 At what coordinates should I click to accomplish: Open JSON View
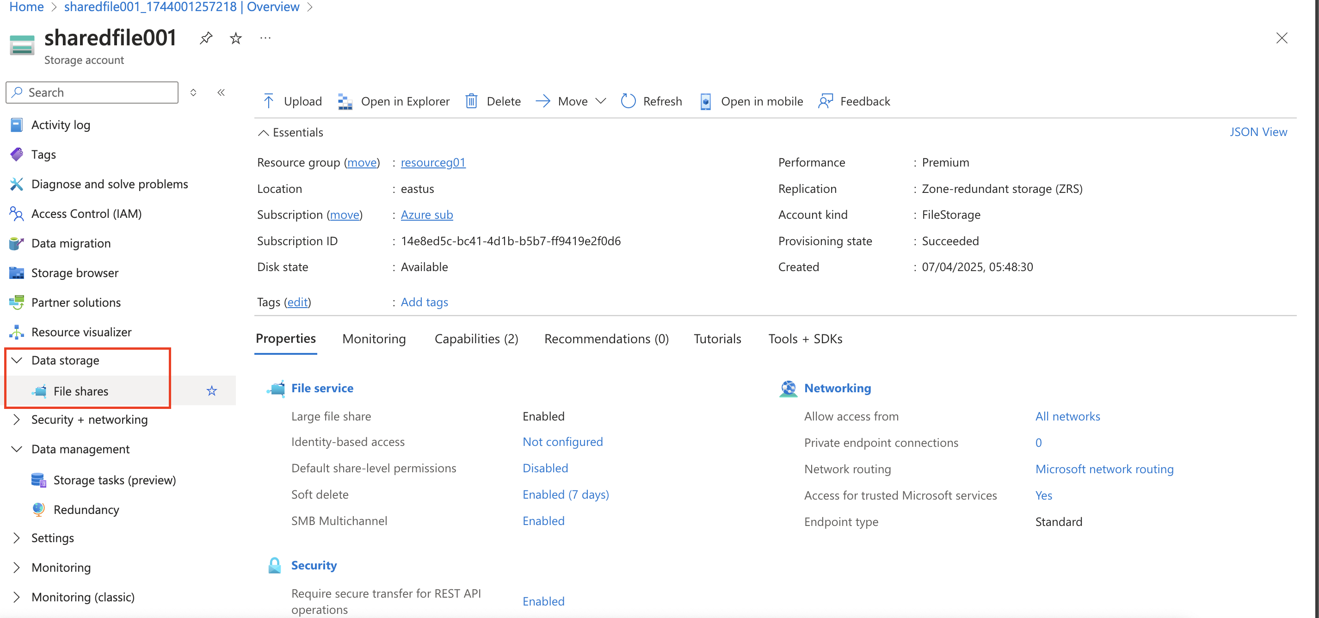[x=1258, y=132]
